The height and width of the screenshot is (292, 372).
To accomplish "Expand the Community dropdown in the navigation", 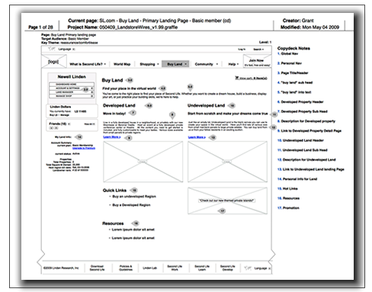I will [207, 64].
